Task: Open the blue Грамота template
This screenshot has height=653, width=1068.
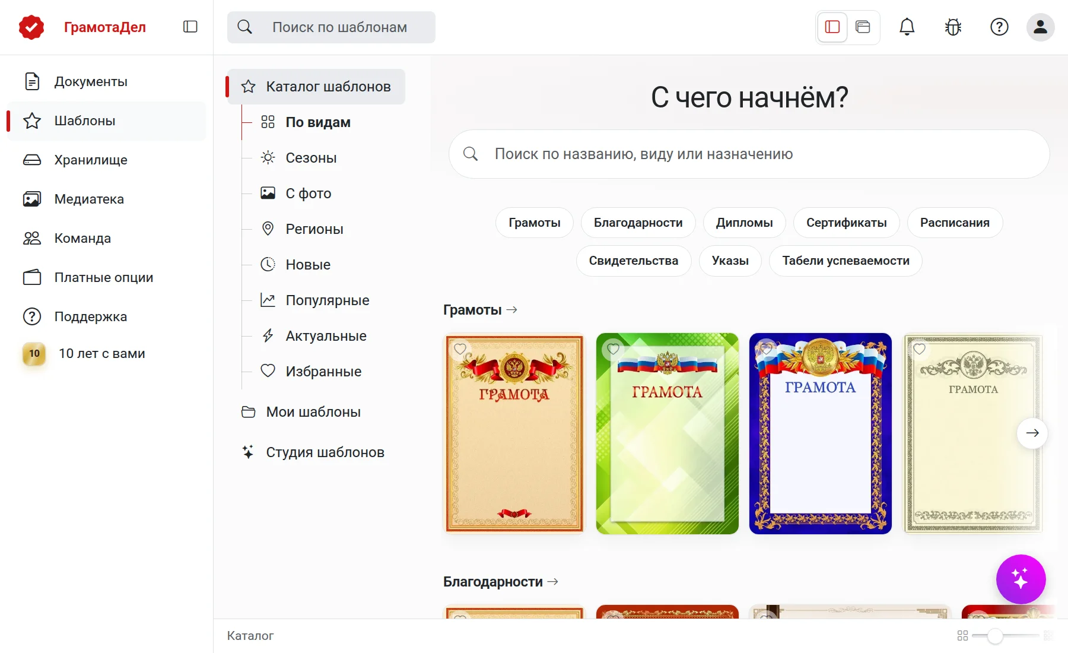Action: [821, 433]
